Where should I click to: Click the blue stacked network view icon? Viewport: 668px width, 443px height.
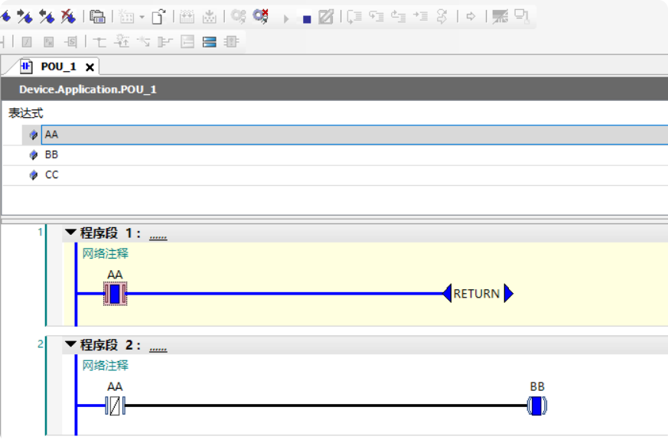tap(210, 41)
